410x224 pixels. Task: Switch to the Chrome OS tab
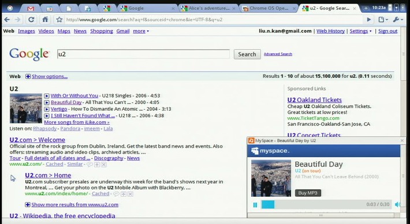coord(269,8)
